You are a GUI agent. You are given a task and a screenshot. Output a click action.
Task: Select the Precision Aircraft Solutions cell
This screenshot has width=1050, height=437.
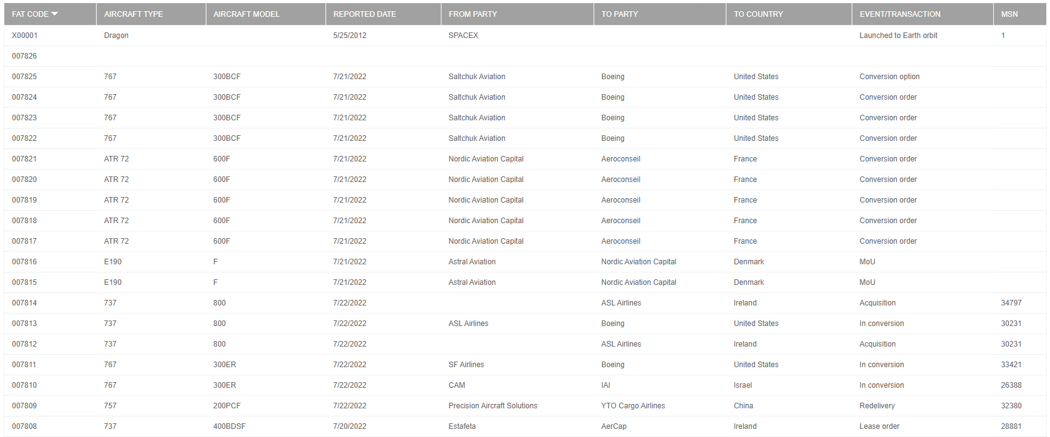(x=493, y=406)
